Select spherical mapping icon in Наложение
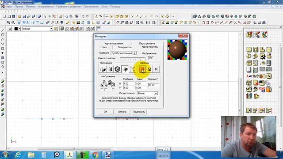283x159 pixels. [x=117, y=69]
